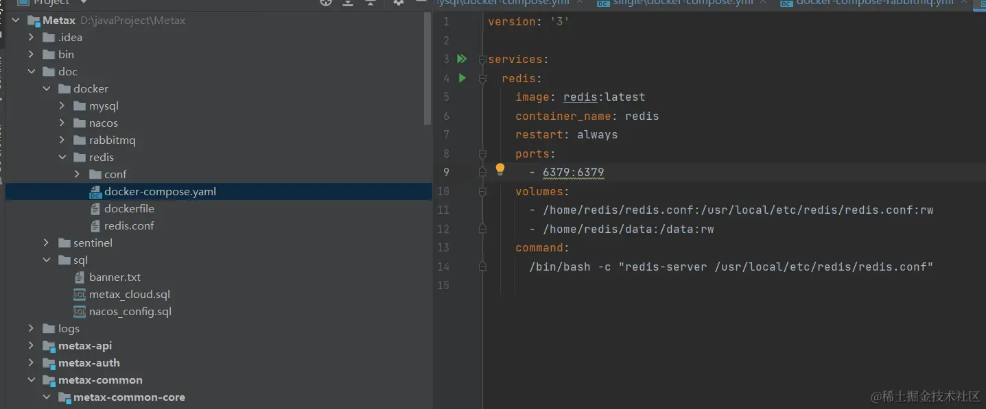Expand the logs folder
The width and height of the screenshot is (986, 409).
[x=31, y=329]
